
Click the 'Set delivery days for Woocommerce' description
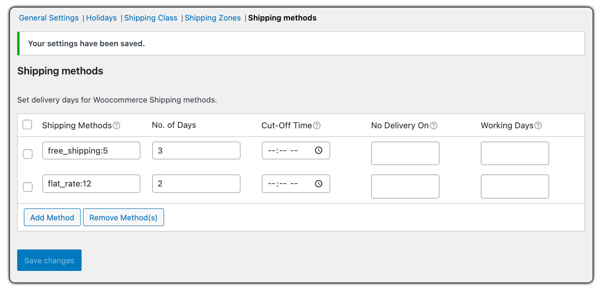[x=117, y=100]
